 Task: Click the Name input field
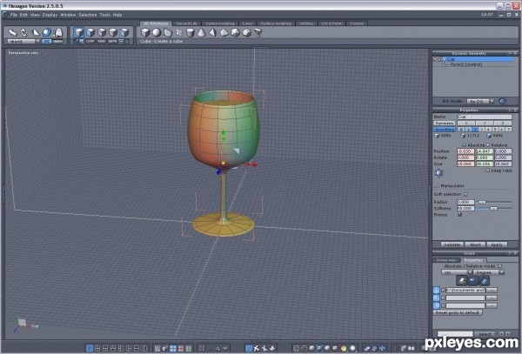(485, 117)
